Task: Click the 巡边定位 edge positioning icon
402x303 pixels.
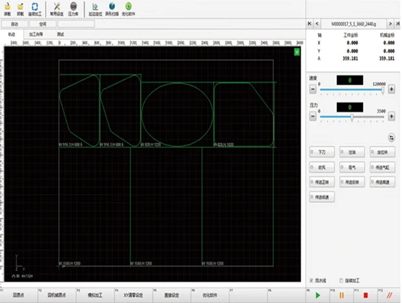Action: 95,8
